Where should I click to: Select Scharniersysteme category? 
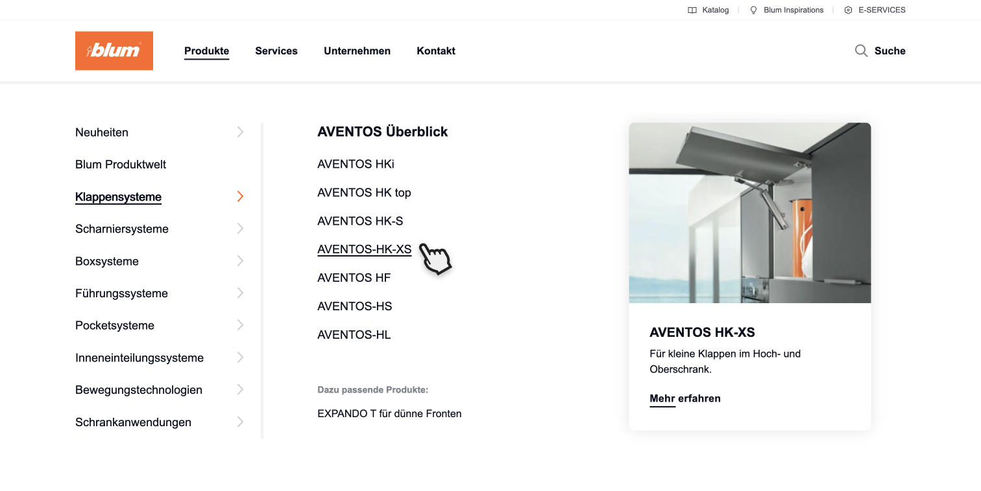(x=122, y=229)
